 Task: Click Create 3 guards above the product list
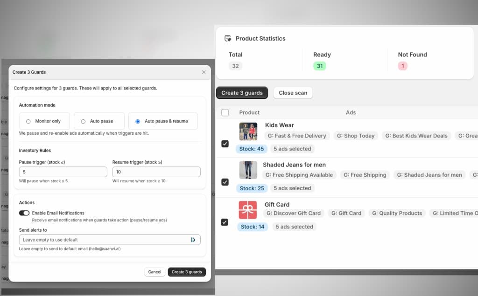coord(242,93)
